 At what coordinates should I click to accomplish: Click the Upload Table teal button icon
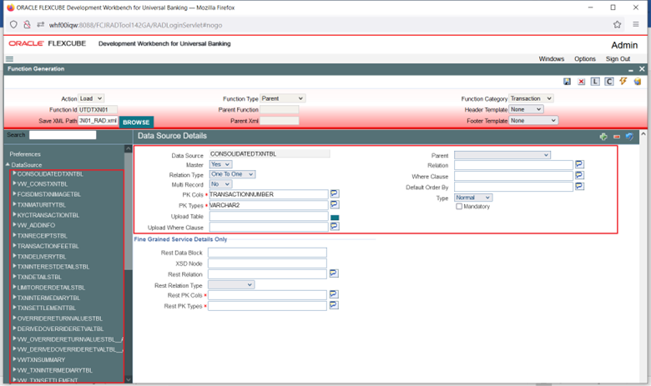click(335, 218)
